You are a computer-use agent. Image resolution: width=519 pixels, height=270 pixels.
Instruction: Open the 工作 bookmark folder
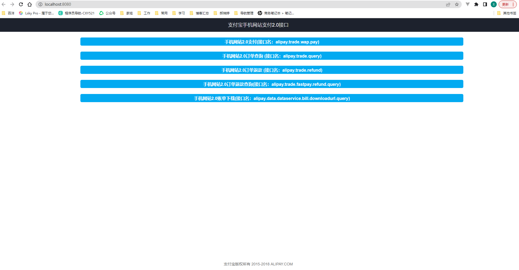click(144, 13)
